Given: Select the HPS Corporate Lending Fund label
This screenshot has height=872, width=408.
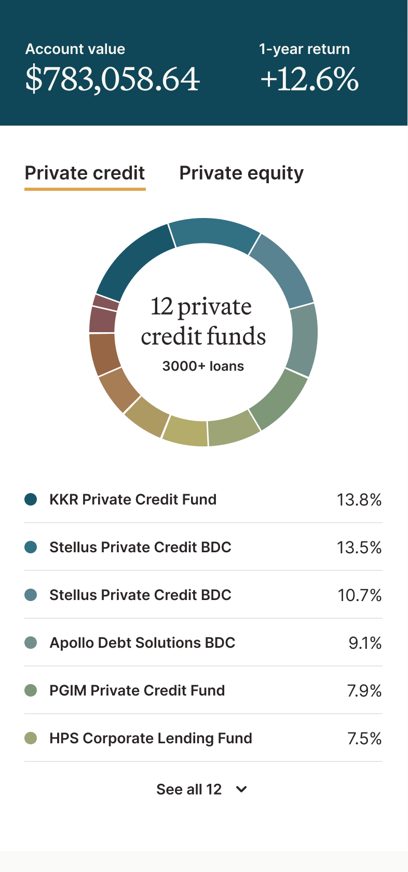Looking at the screenshot, I should coord(151,738).
